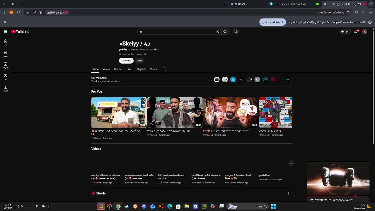Open the 19:03 shawarma truck video thumbnail
This screenshot has height=211, width=375.
pyautogui.click(x=119, y=113)
